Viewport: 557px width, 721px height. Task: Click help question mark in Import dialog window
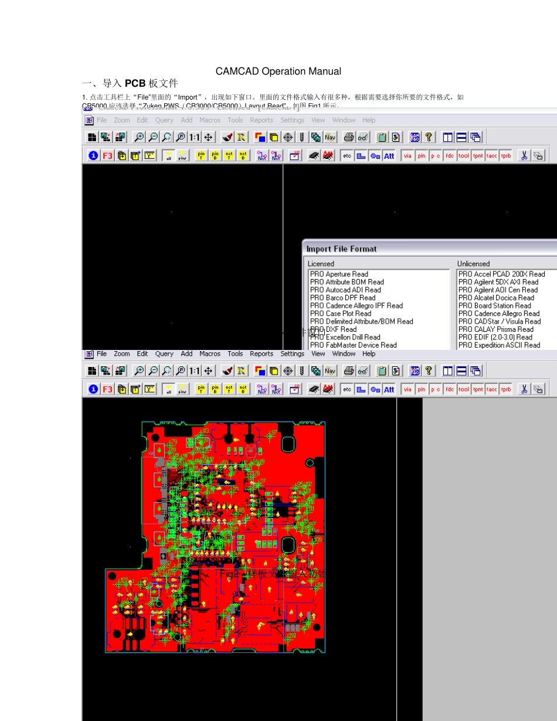coord(429,137)
